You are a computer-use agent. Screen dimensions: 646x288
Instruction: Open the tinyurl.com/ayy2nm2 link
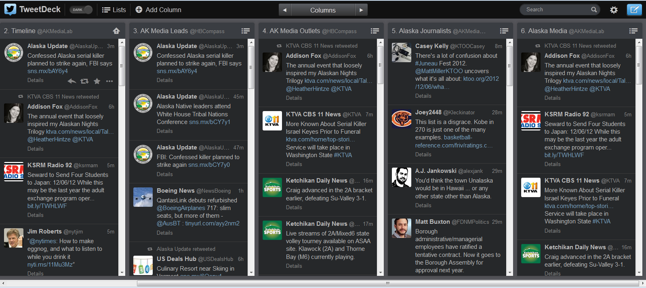[213, 223]
